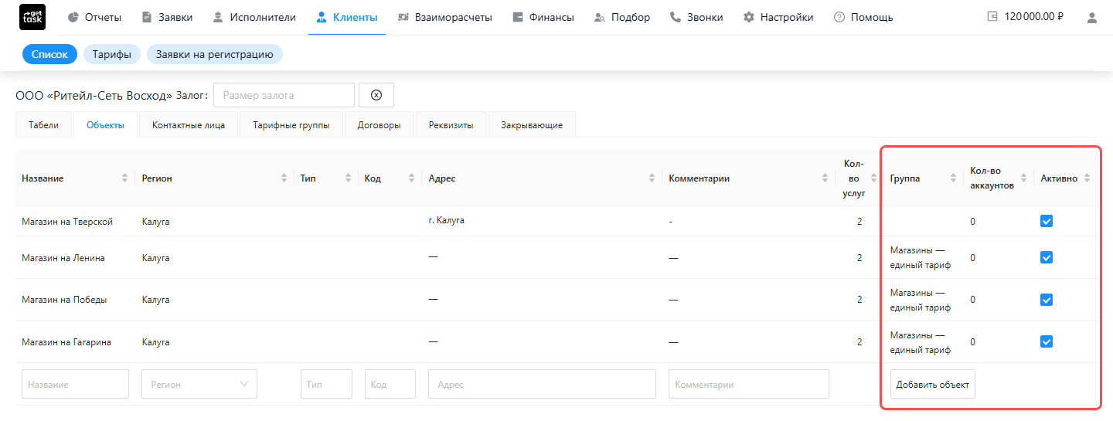Open Заявки на регистрацию
1113x421 pixels.
[215, 54]
